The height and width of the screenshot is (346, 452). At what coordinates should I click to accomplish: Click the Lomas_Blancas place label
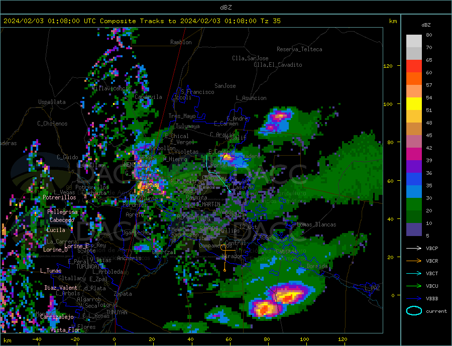click(x=316, y=224)
